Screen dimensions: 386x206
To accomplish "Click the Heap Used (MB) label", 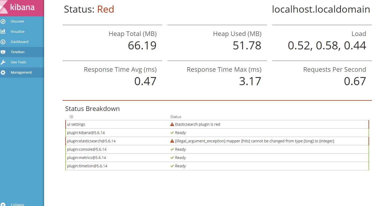I will [x=237, y=34].
